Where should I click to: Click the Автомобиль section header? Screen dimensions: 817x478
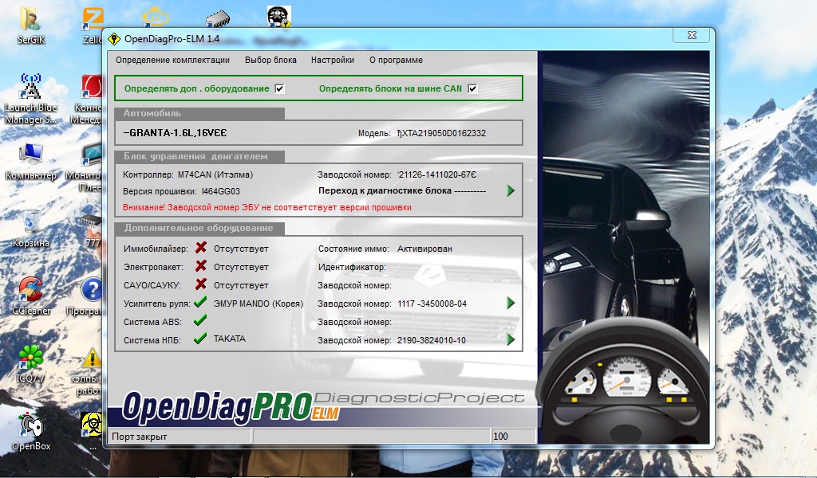pyautogui.click(x=199, y=113)
